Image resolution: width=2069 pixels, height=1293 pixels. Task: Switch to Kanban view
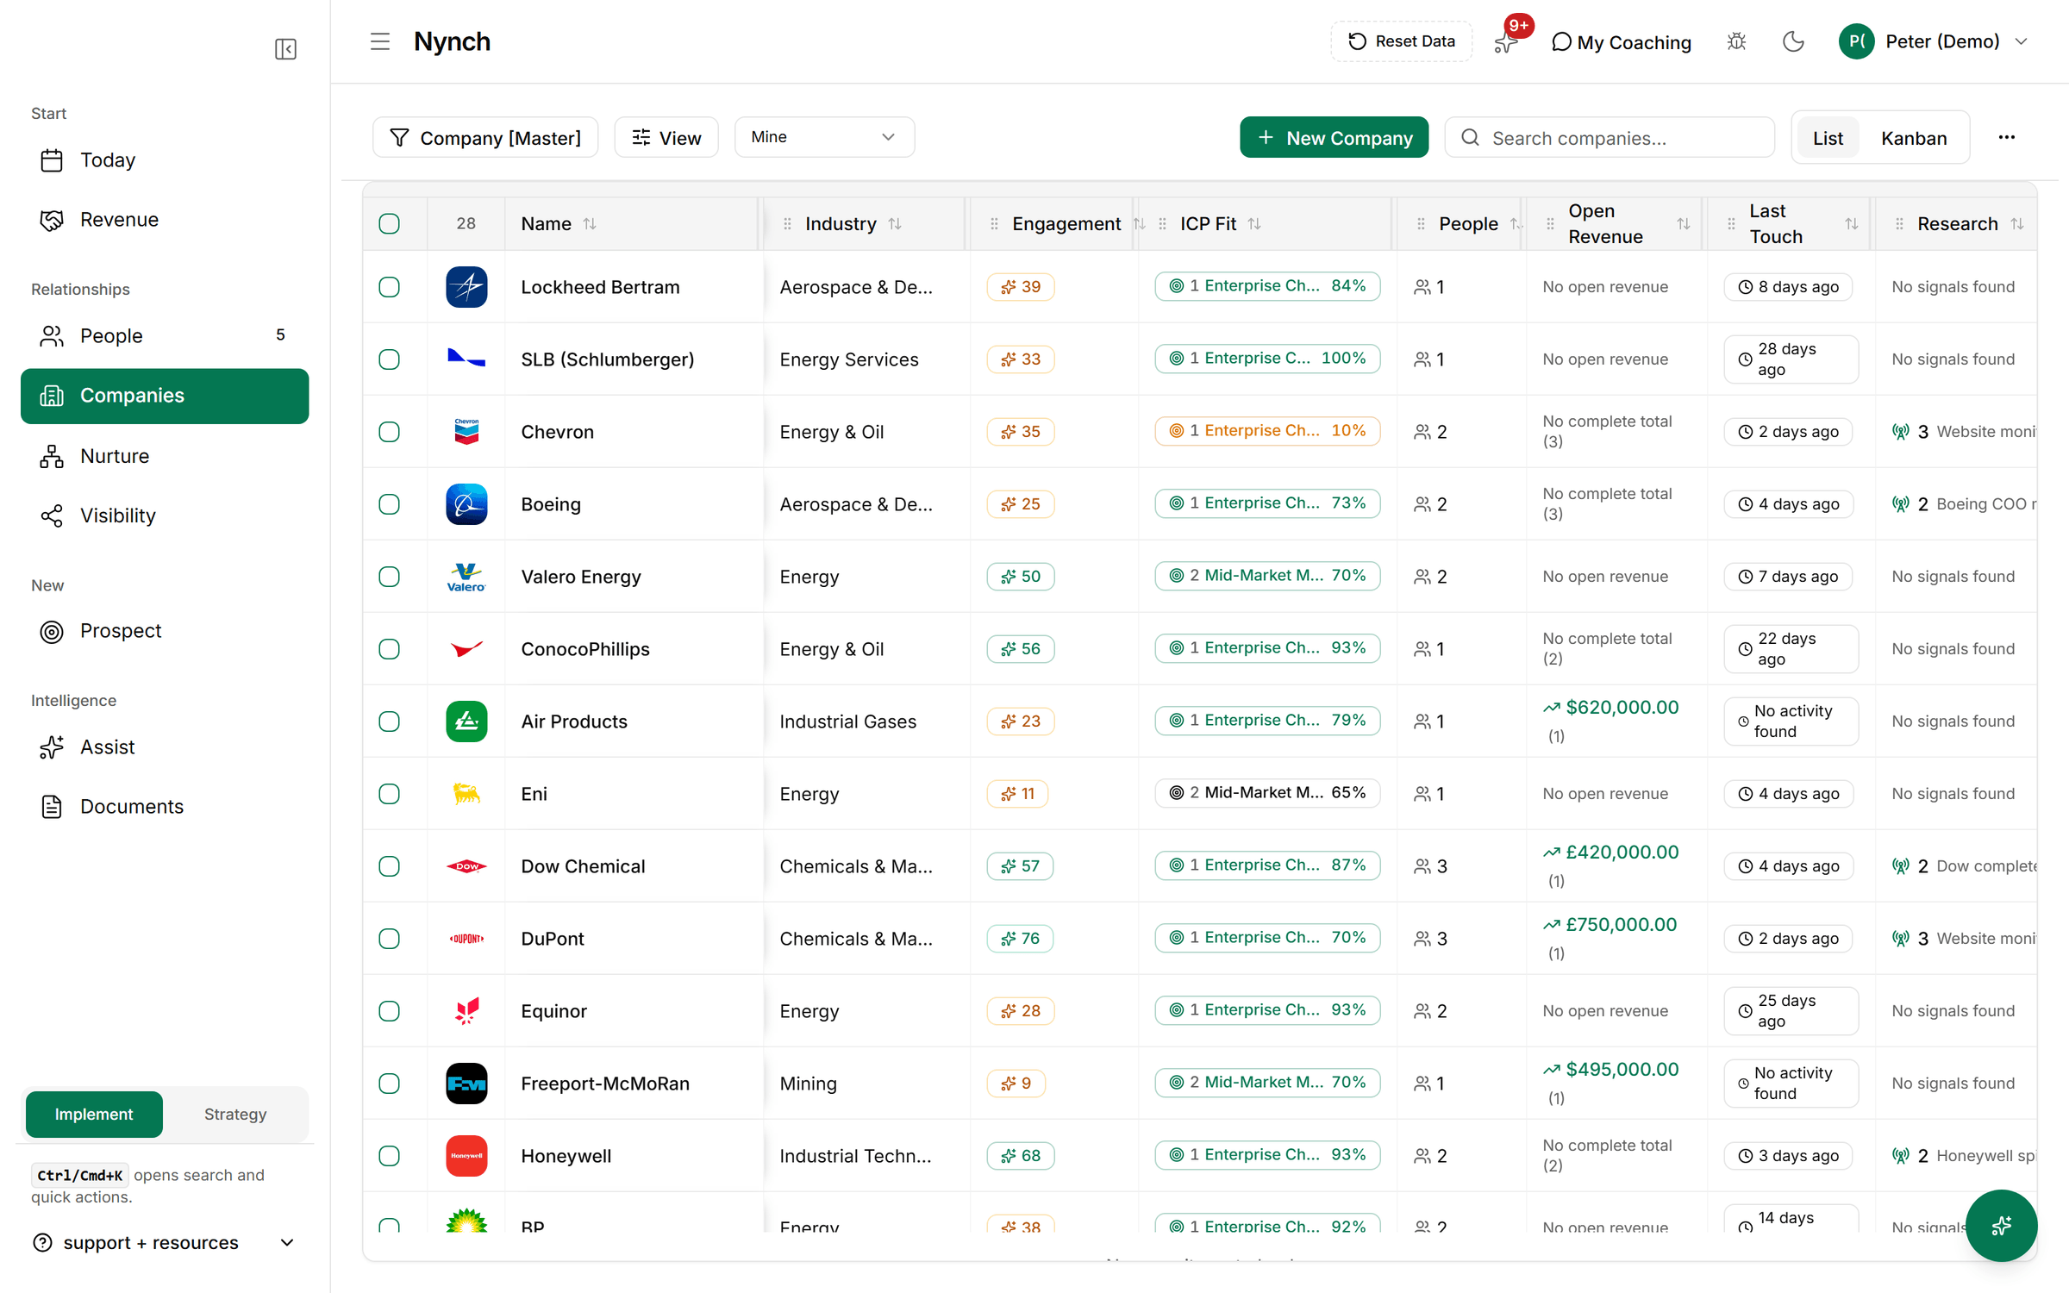point(1914,138)
